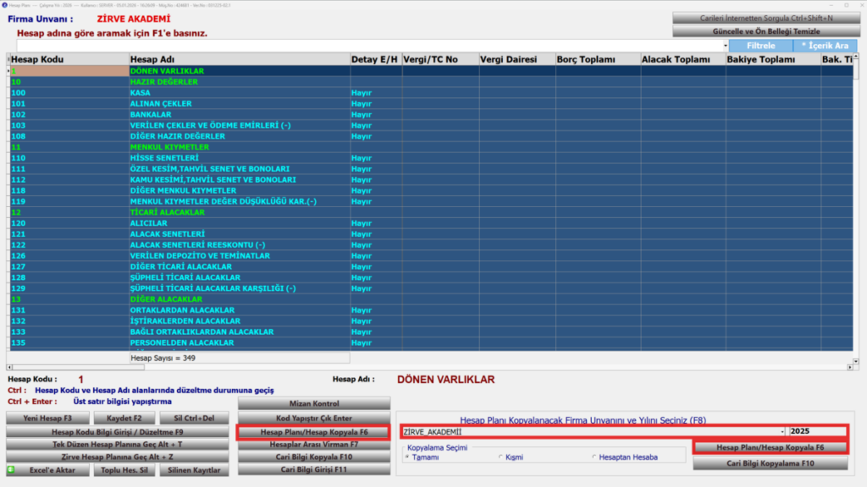The image size is (867, 487).
Task: Click the Toplu Hes. Sil button
Action: click(x=124, y=470)
